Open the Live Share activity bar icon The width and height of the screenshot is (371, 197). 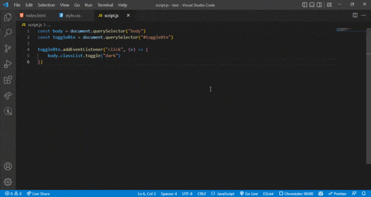pos(8,95)
